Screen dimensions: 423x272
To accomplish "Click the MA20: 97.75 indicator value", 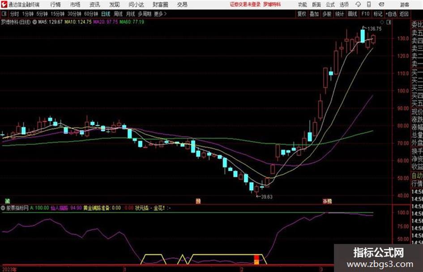I will [106, 22].
